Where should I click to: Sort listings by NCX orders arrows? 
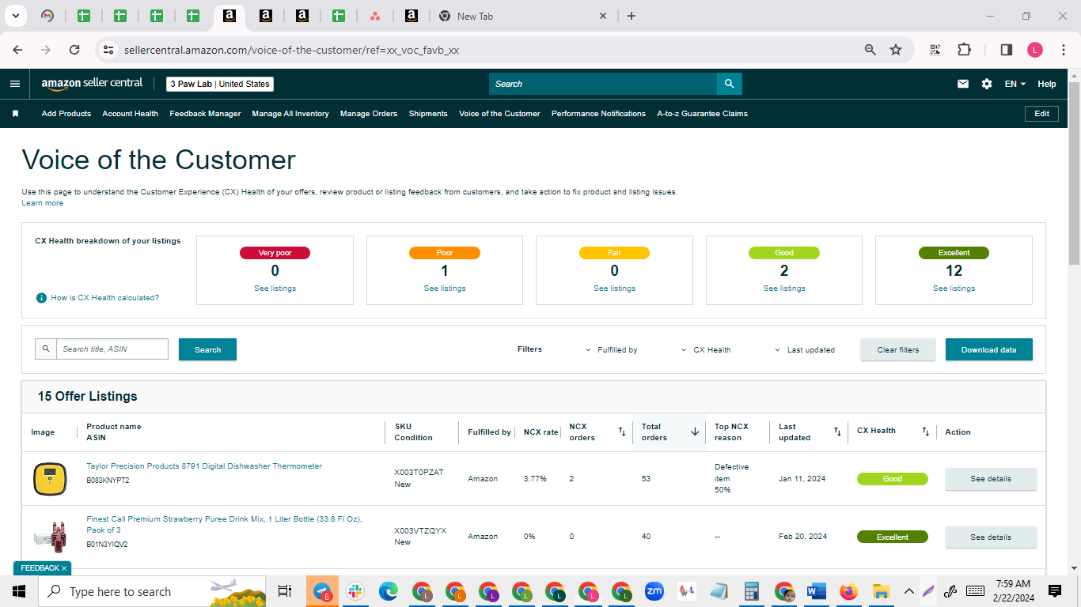coord(622,432)
